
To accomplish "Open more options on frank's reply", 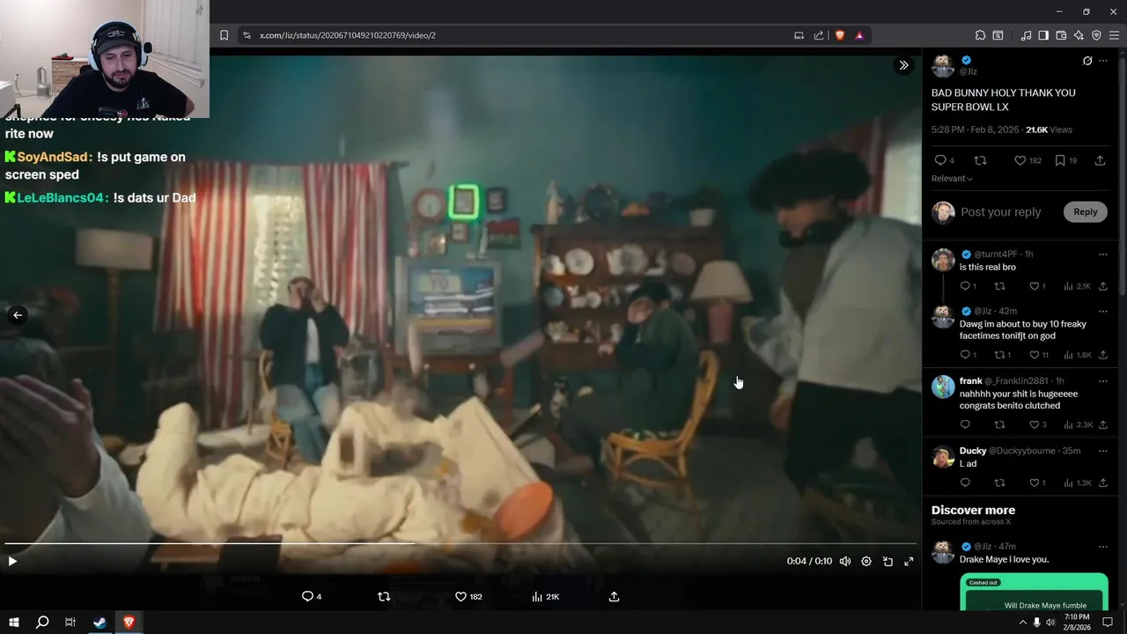I will point(1103,381).
